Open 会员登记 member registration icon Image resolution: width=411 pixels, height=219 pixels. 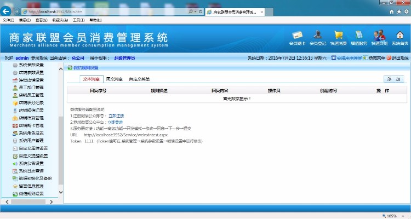(x=318, y=38)
